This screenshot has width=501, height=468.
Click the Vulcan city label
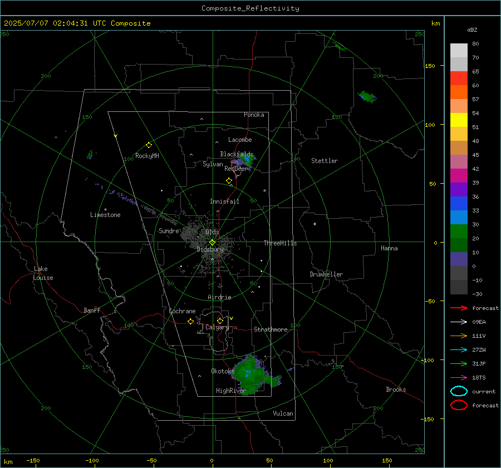[x=283, y=413]
